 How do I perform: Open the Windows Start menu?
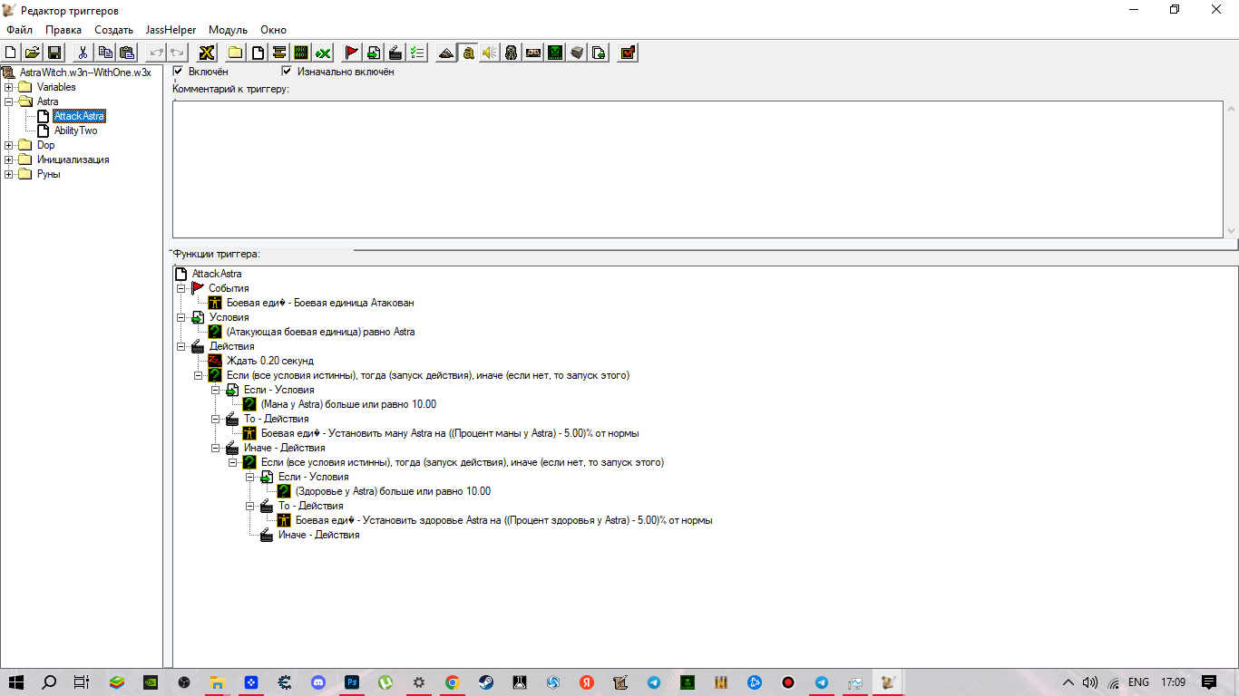[16, 681]
